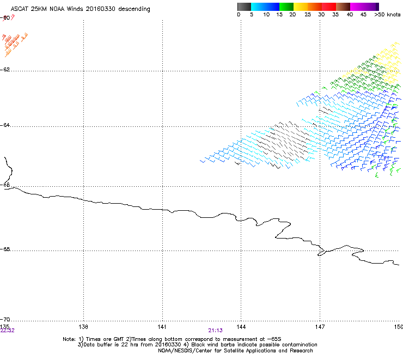The height and width of the screenshot is (354, 403).
Task: Pick the brown 35-40 knots legend segment
Action: tap(343, 7)
